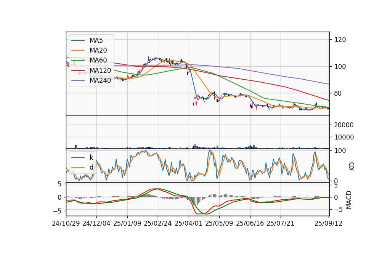Click the KD axis title
Screen dimensions: 366x263
[352, 167]
